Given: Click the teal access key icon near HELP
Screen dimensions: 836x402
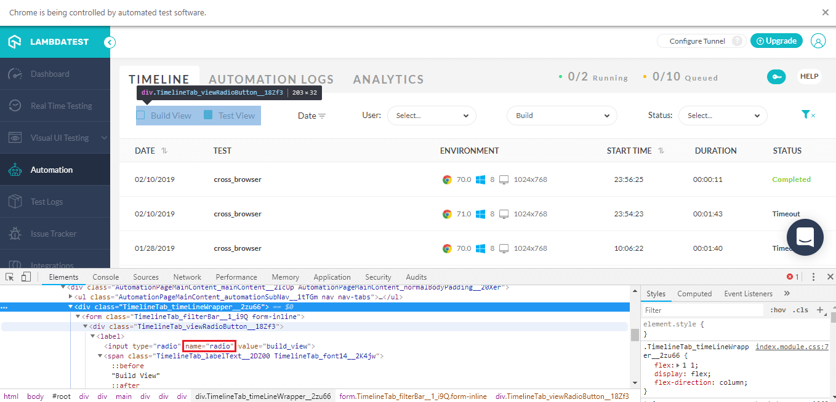Looking at the screenshot, I should point(776,76).
